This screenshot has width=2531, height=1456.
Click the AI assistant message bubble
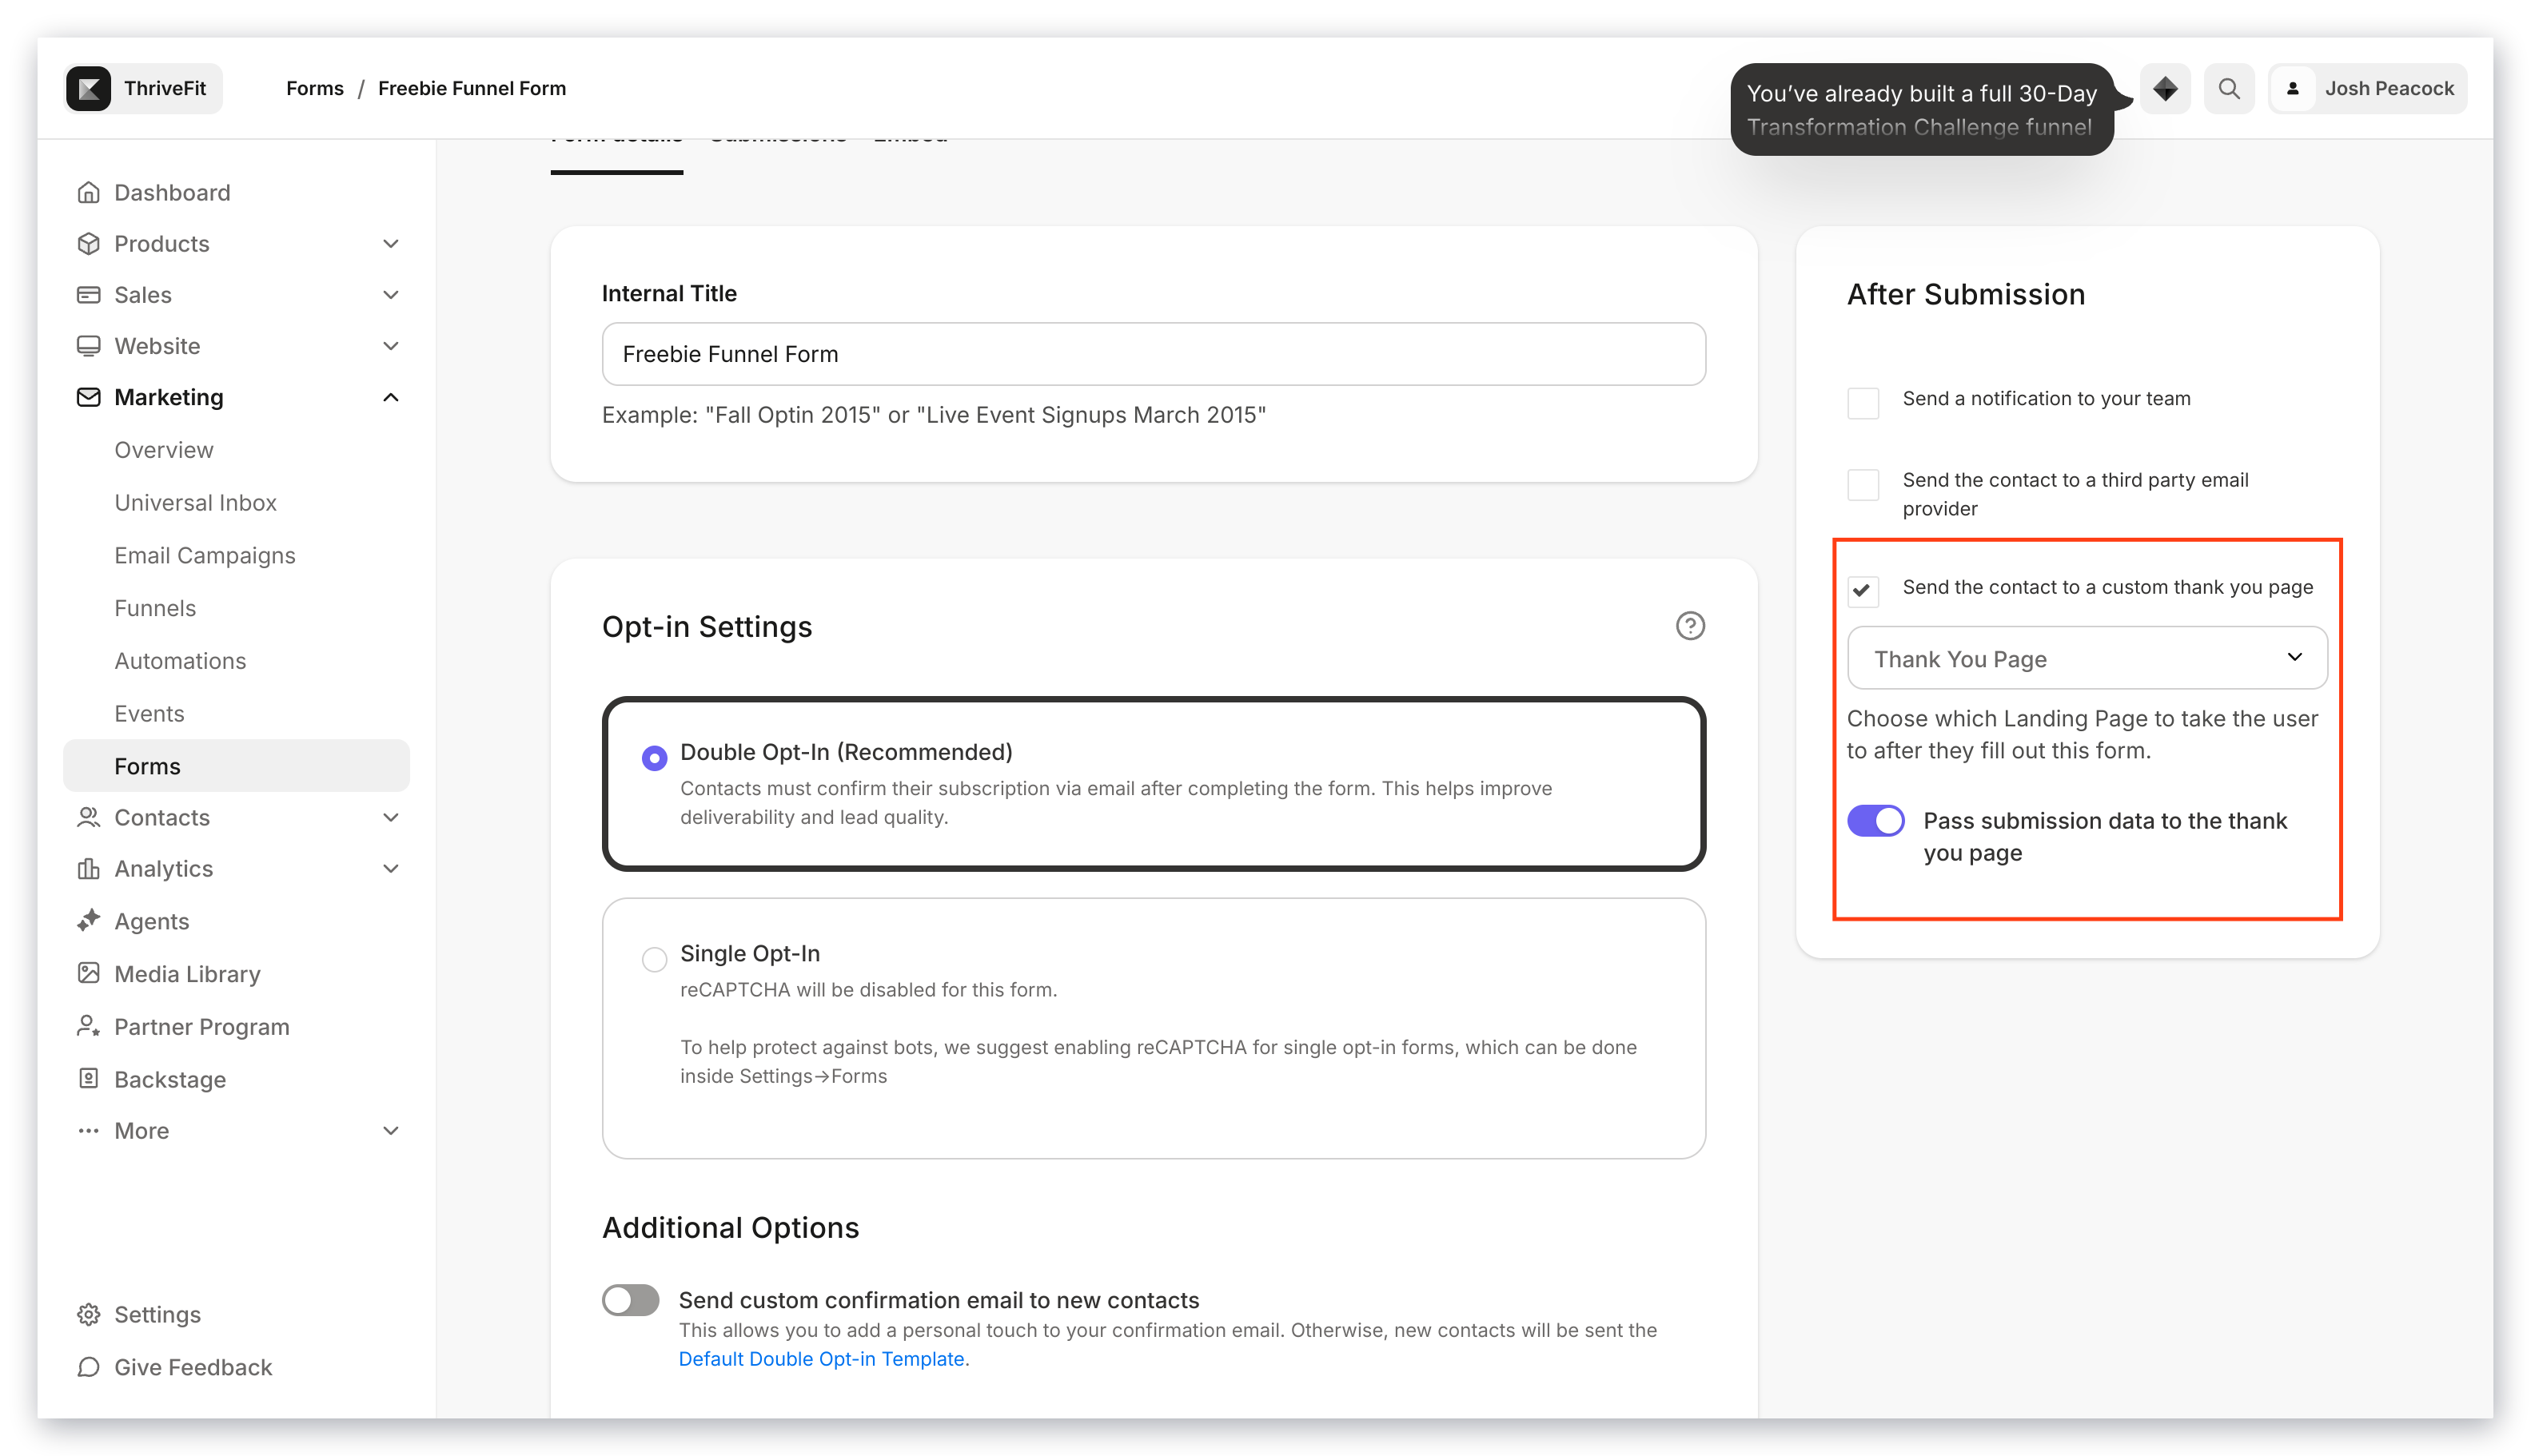point(1922,109)
